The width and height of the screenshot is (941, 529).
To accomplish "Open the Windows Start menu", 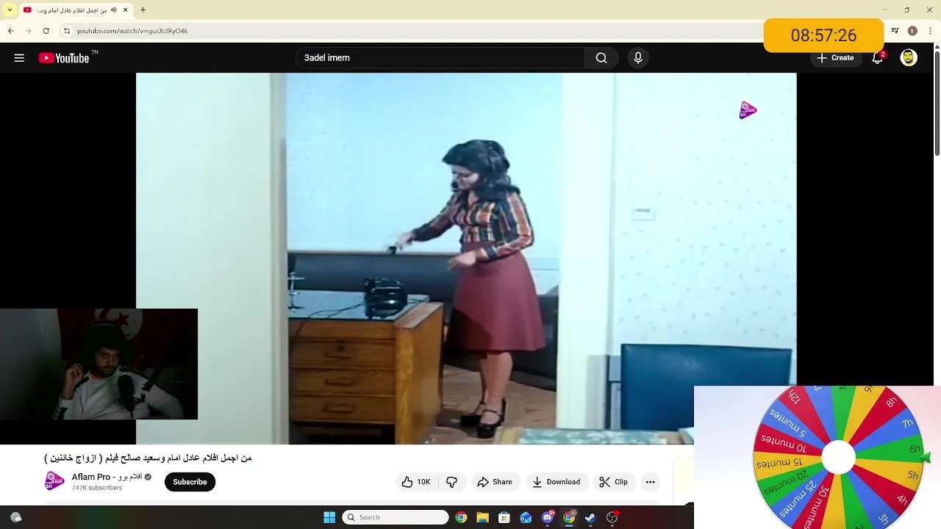I will 329,517.
